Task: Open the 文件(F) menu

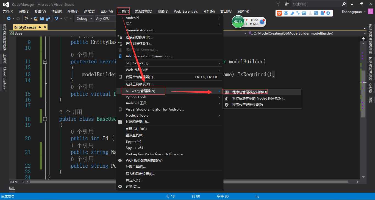Action: coord(8,11)
